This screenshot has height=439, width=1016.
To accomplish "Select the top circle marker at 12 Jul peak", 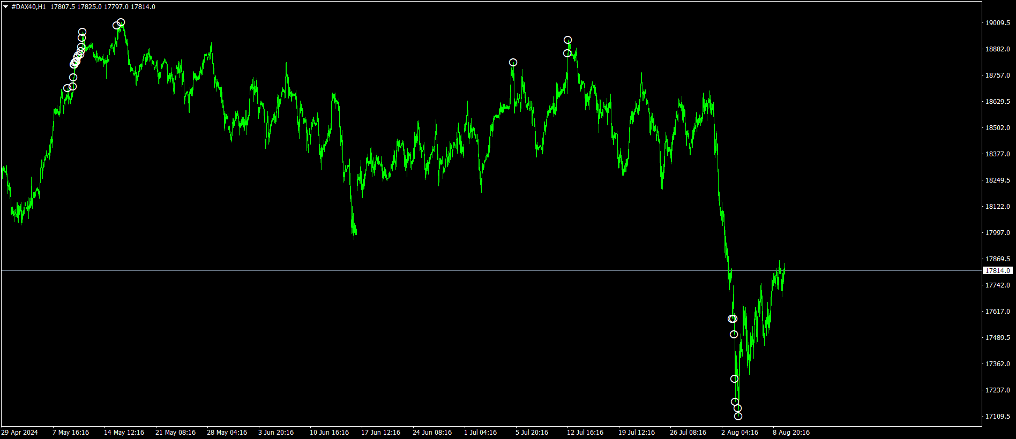I will [567, 40].
